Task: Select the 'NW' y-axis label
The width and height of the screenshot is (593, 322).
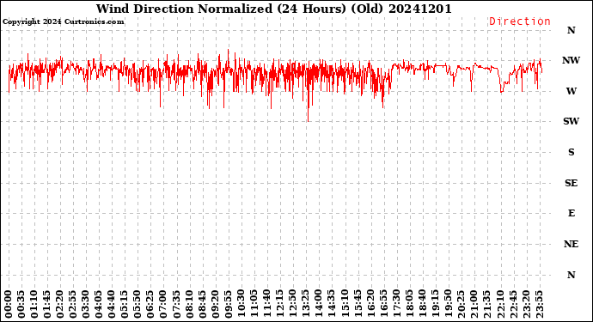Action: pos(571,60)
